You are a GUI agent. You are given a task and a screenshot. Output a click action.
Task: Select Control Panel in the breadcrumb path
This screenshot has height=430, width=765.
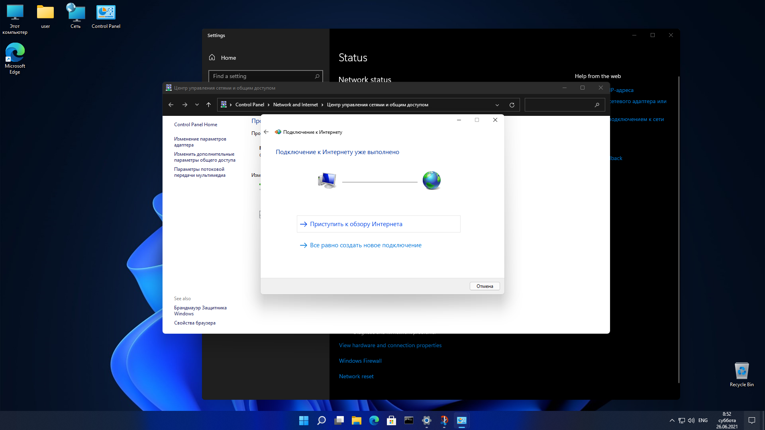pyautogui.click(x=250, y=105)
